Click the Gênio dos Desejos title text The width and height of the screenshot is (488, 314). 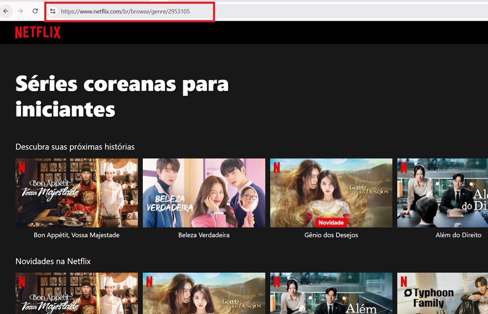[331, 235]
